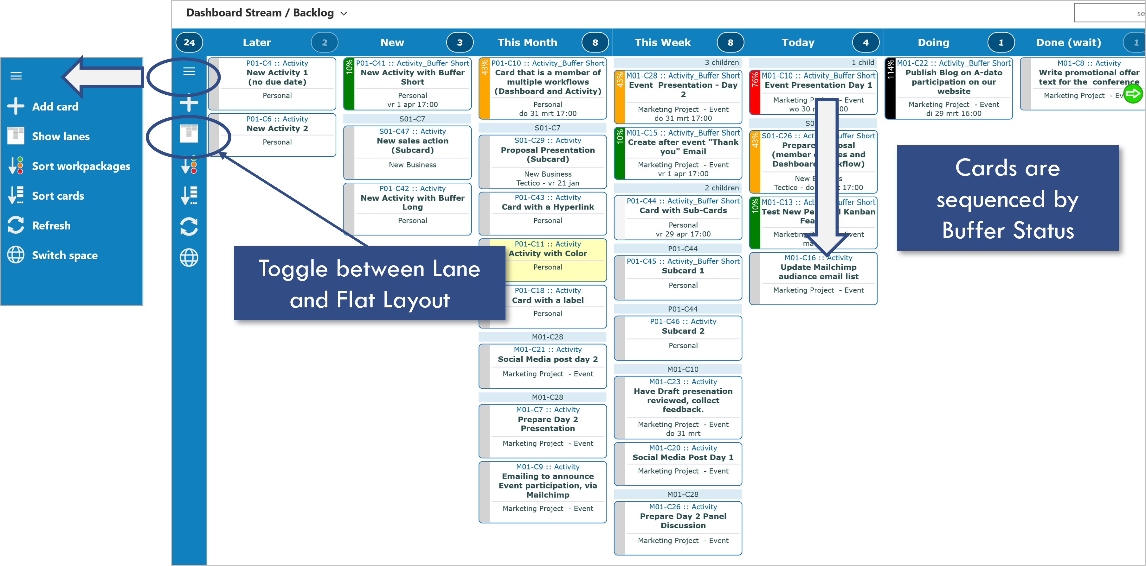The width and height of the screenshot is (1146, 566).
Task: Click the Refresh icon in the expanded sidebar
Action: 16,225
